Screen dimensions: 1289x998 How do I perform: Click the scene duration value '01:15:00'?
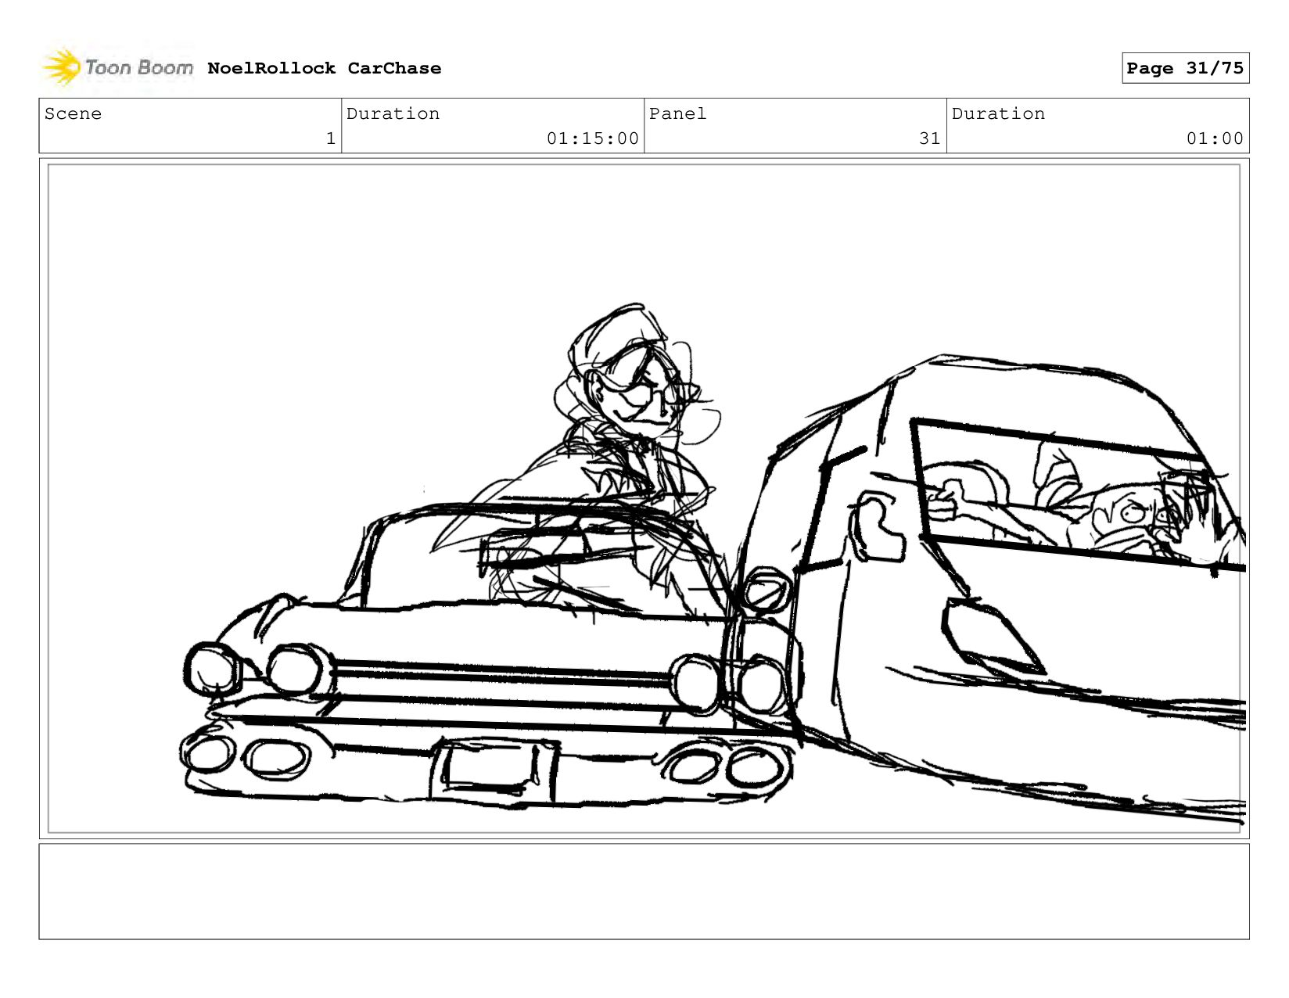click(x=593, y=138)
